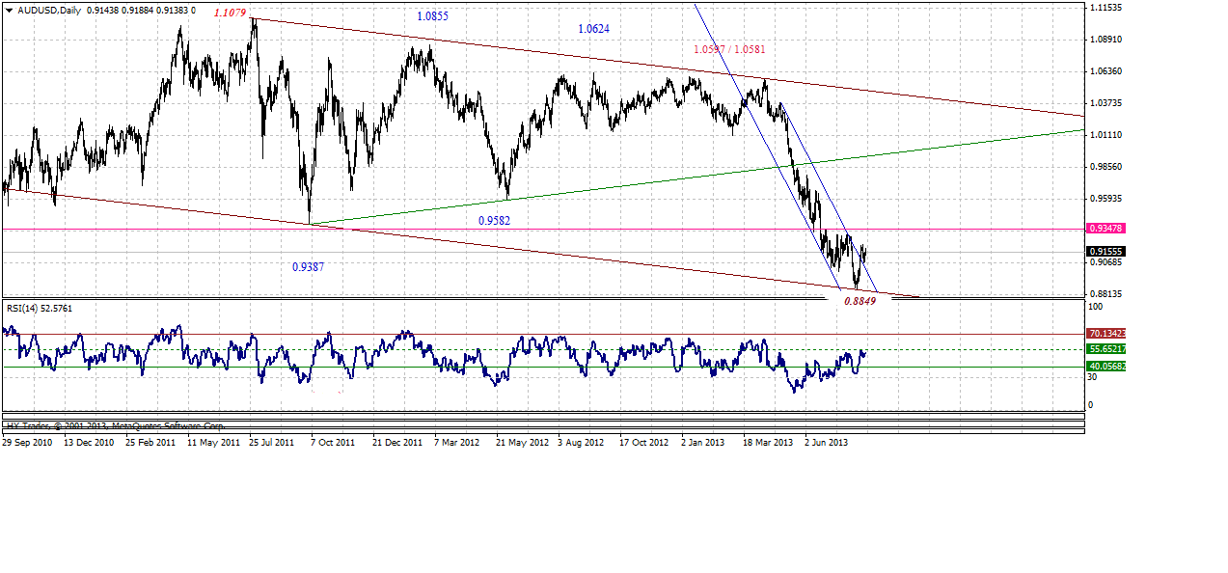This screenshot has width=1228, height=573.
Task: Click the green 55.6521 RSI level tag
Action: click(1106, 349)
